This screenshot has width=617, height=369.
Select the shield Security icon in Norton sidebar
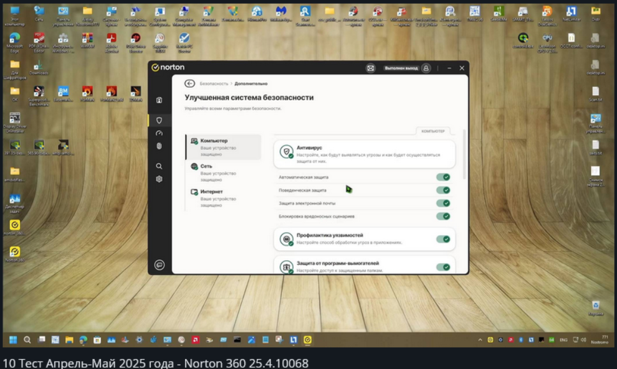(159, 120)
